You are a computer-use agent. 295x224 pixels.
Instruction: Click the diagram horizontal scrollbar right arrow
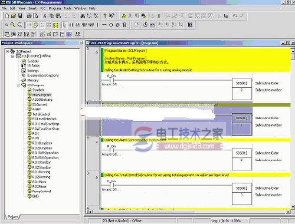(x=289, y=212)
